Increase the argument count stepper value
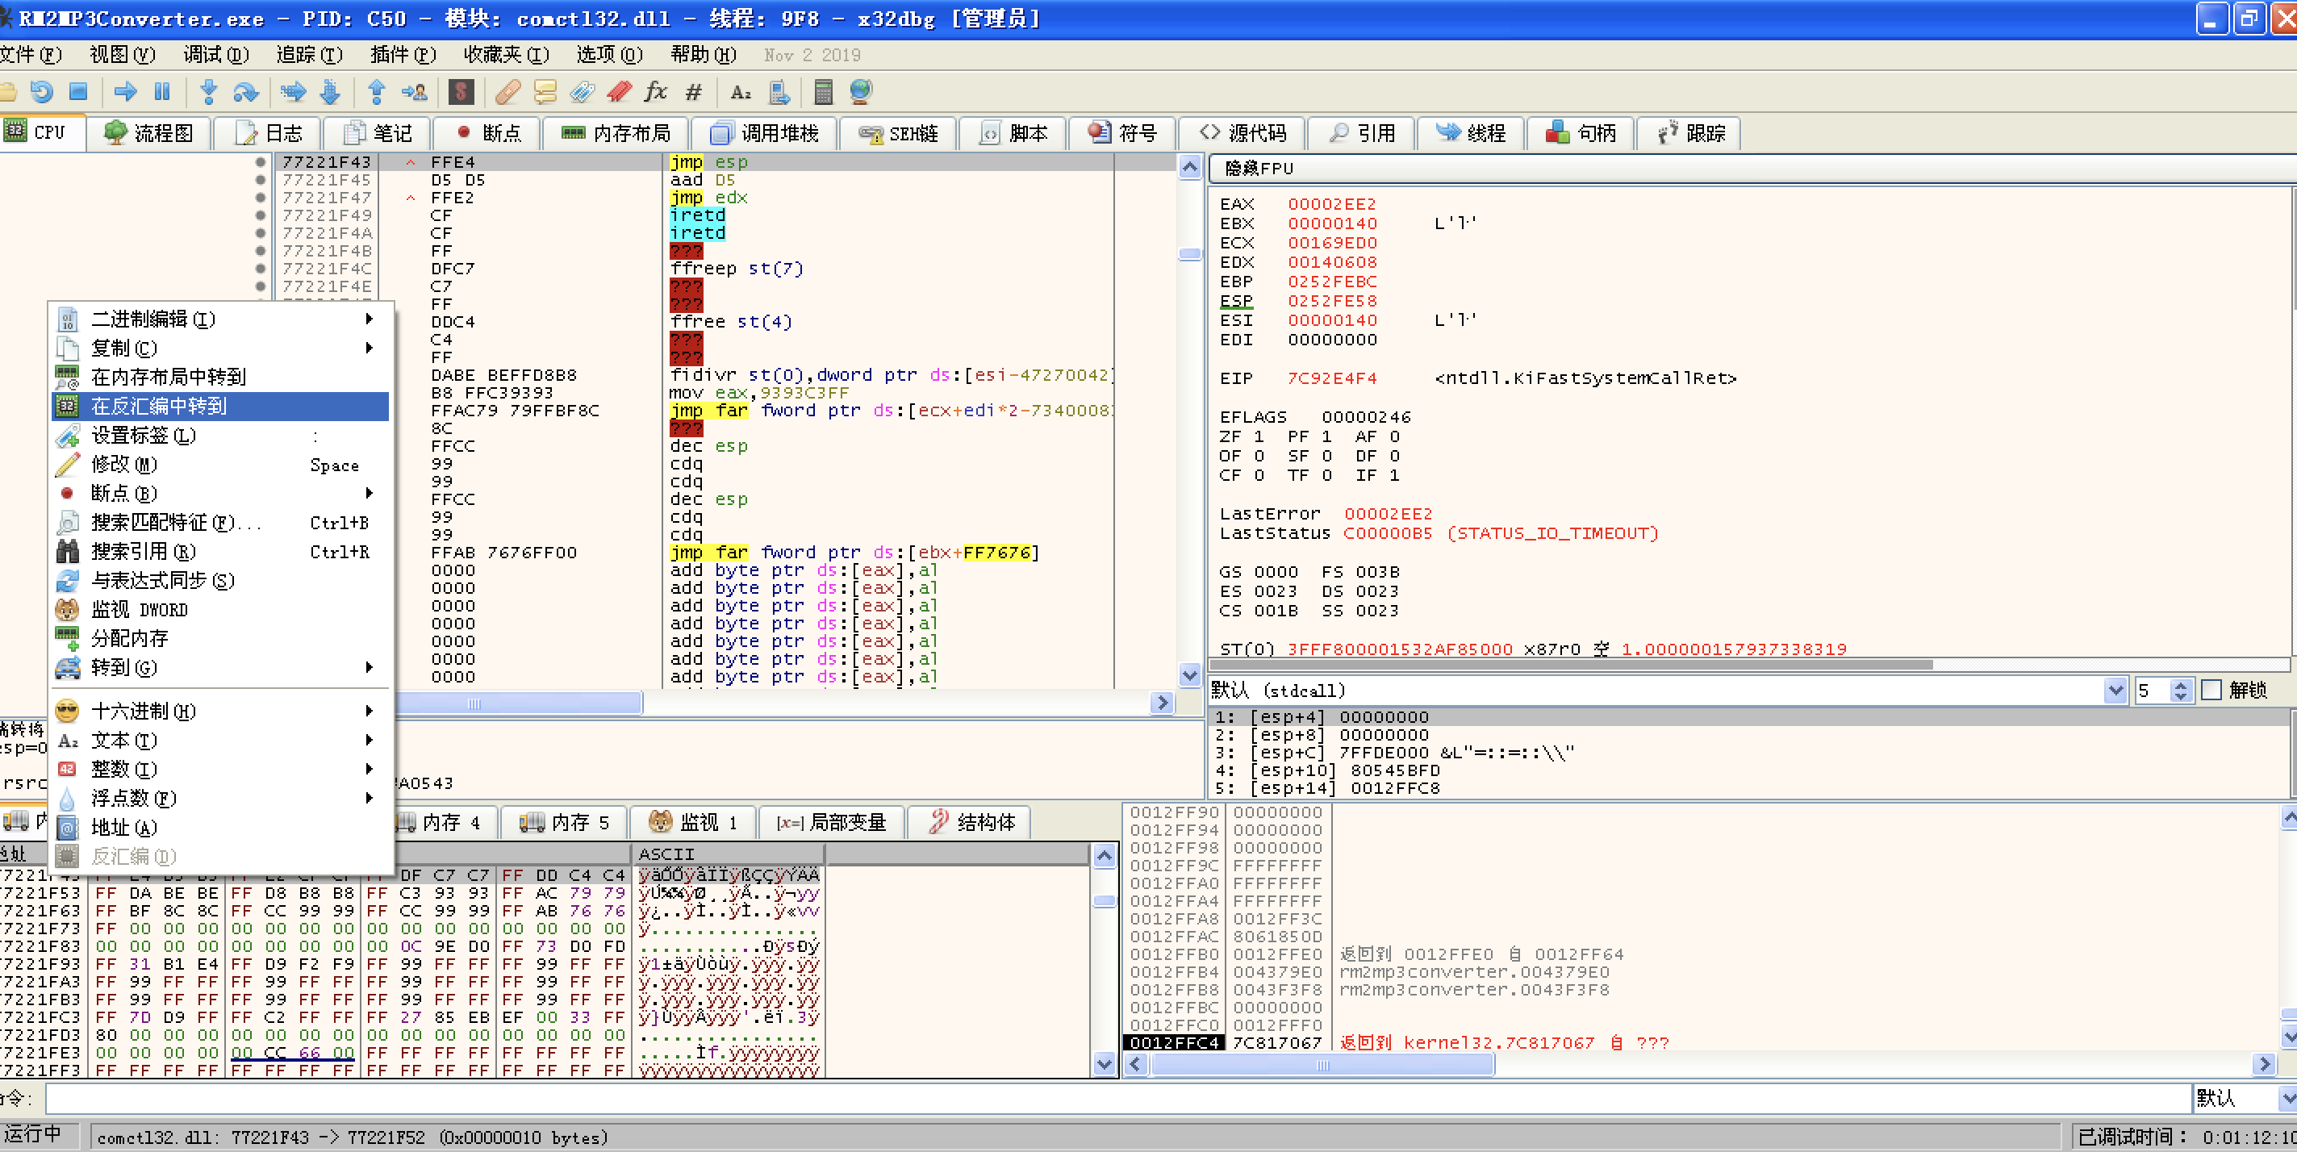The image size is (2297, 1152). [x=2181, y=685]
